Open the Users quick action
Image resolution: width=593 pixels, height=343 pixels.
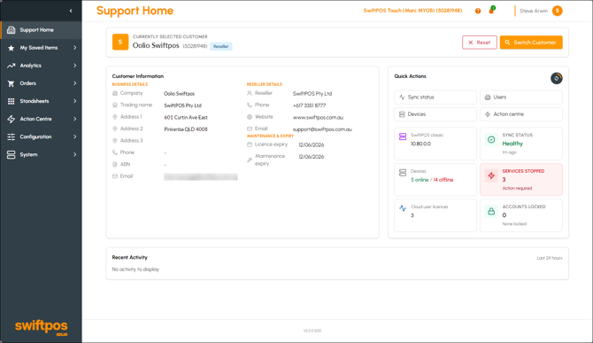521,97
